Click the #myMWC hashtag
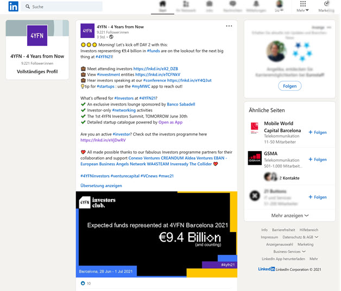The width and height of the screenshot is (341, 291). [x=141, y=86]
